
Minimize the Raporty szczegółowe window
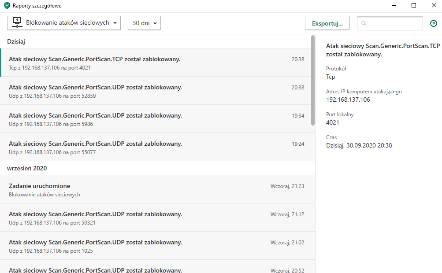point(393,6)
